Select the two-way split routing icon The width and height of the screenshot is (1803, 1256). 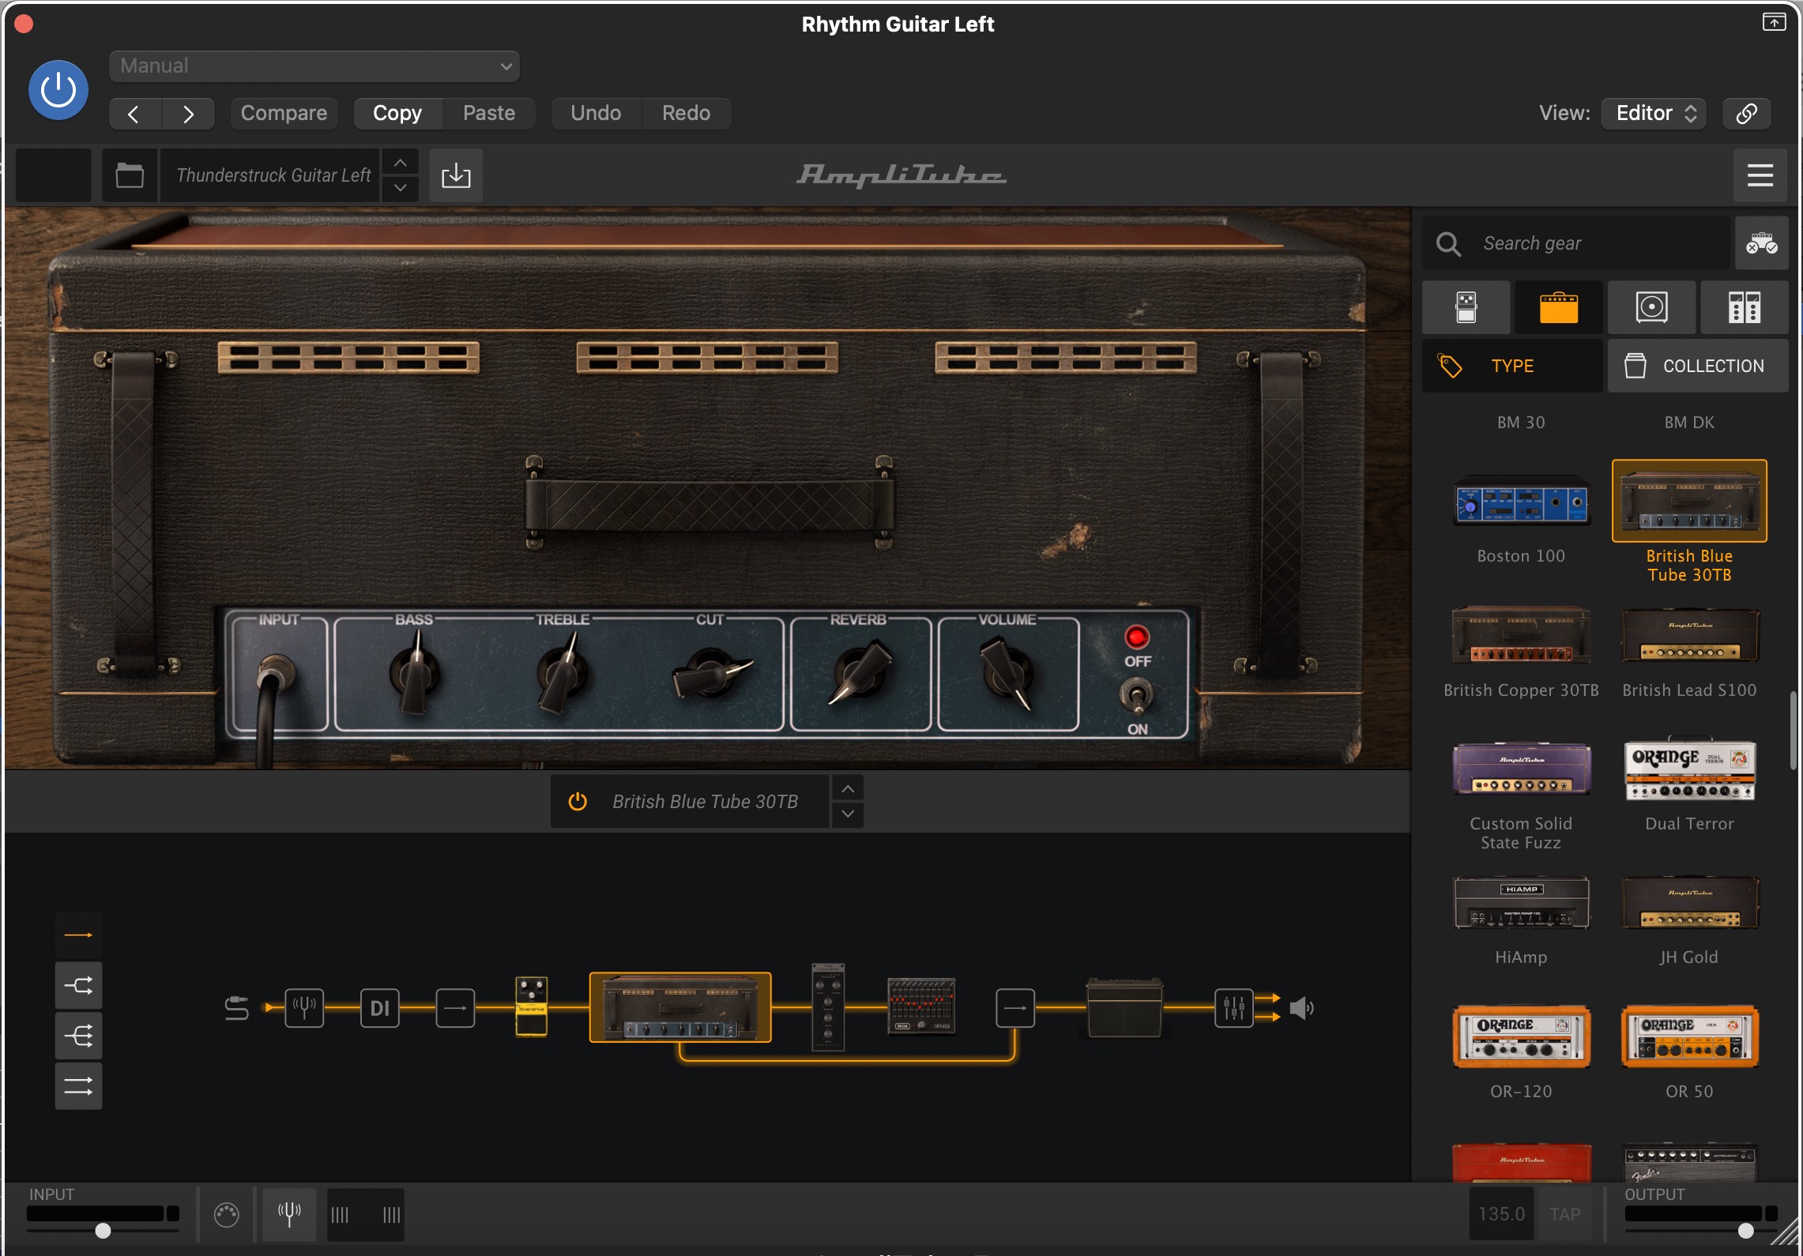click(x=78, y=986)
